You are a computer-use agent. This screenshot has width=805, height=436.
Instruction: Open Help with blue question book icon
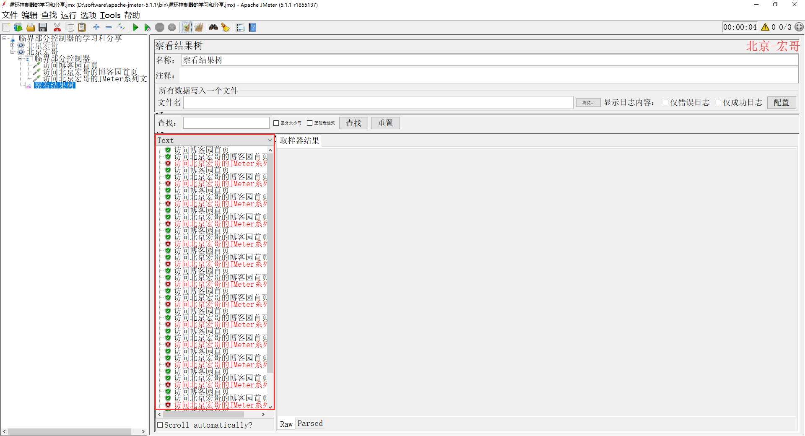click(x=252, y=27)
